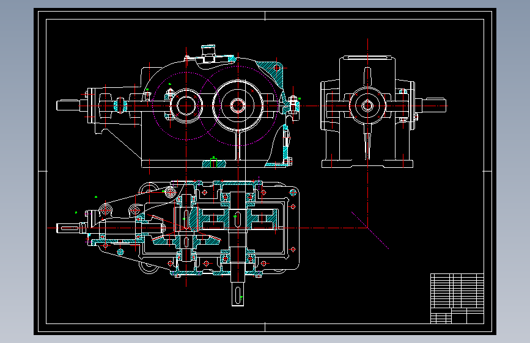The image size is (530, 343).
Task: Click the green drain plug at housing base
Action: [213, 162]
